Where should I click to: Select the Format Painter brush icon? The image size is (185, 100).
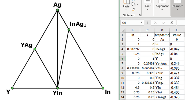point(134,10)
